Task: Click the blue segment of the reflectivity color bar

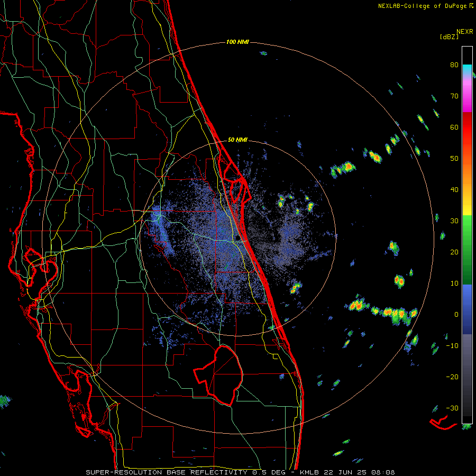Action: [467, 309]
